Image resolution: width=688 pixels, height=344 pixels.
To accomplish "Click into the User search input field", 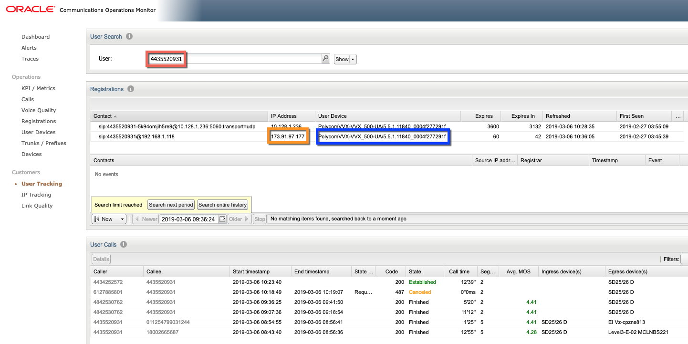I will [253, 59].
